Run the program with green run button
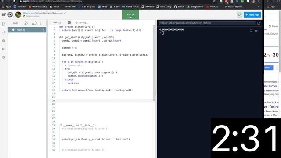Viewport: 281px width, 158px height. click(131, 14)
